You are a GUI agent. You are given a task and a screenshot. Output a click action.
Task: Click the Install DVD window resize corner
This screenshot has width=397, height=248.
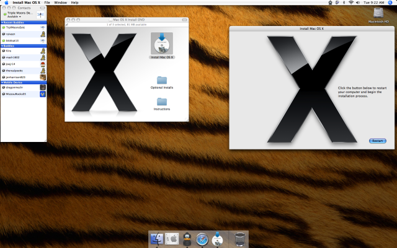pos(187,120)
